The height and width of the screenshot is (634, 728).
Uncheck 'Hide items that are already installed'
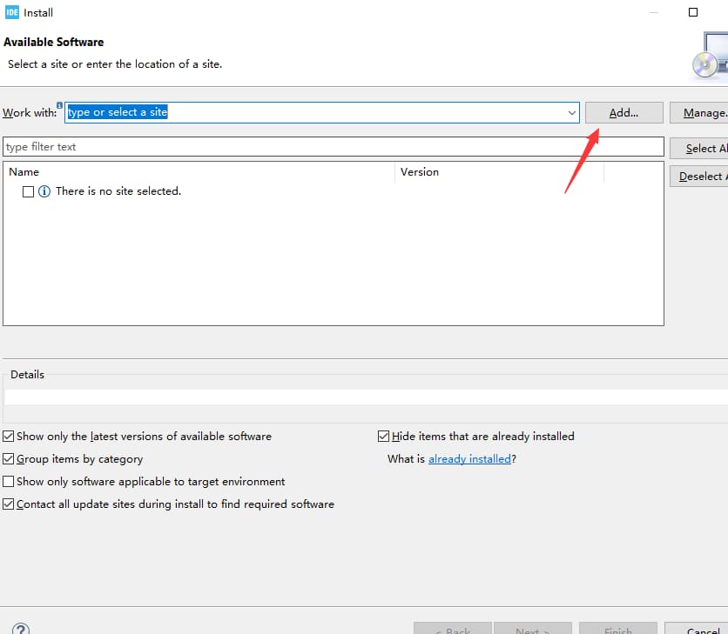(x=384, y=437)
